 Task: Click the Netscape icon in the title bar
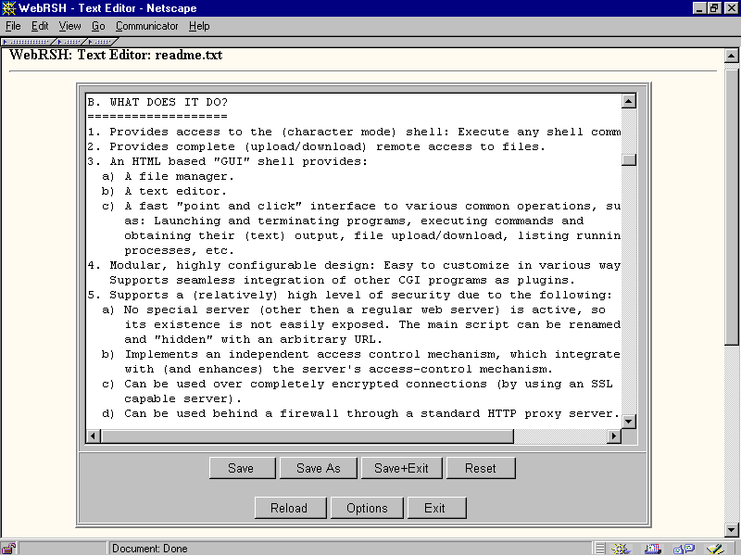[x=9, y=8]
